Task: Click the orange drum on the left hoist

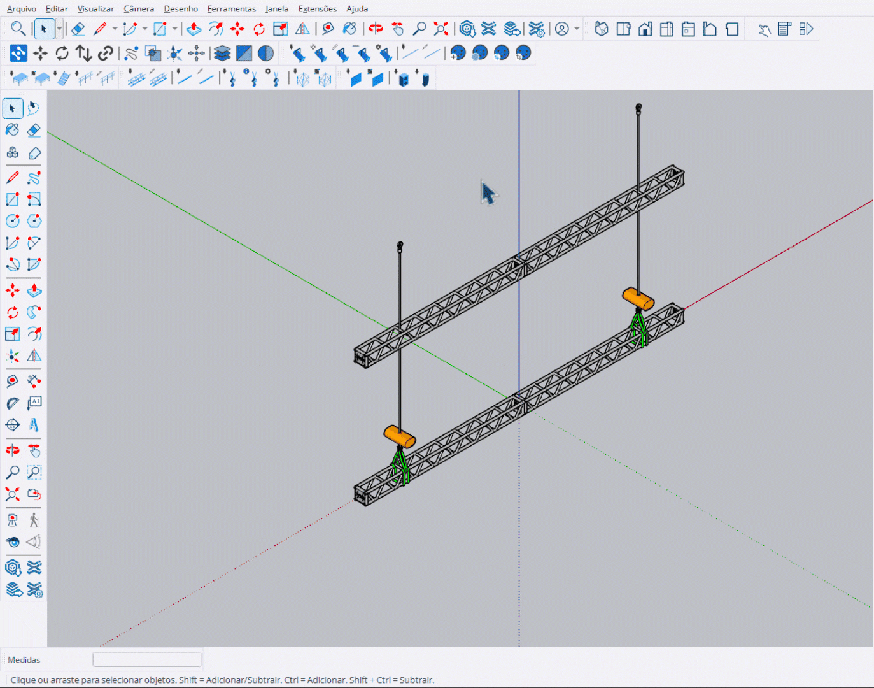Action: click(399, 437)
